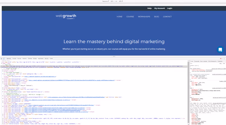Click the Login link
This screenshot has height=125, width=226.
(170, 8)
